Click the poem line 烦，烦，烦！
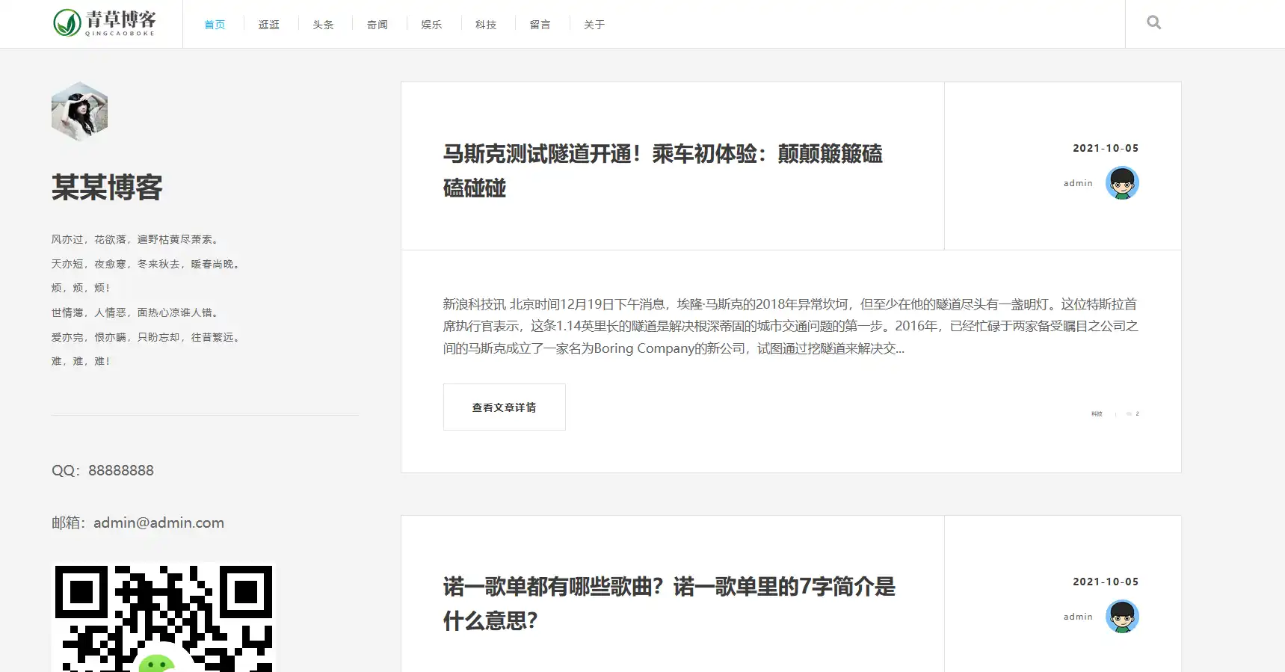Image resolution: width=1285 pixels, height=672 pixels. tap(81, 288)
